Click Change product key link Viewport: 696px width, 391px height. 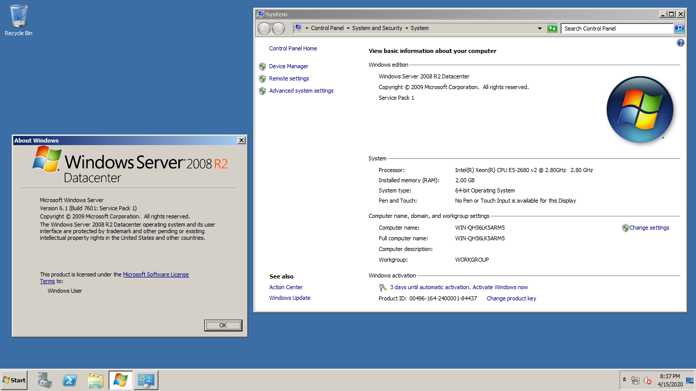pos(511,298)
